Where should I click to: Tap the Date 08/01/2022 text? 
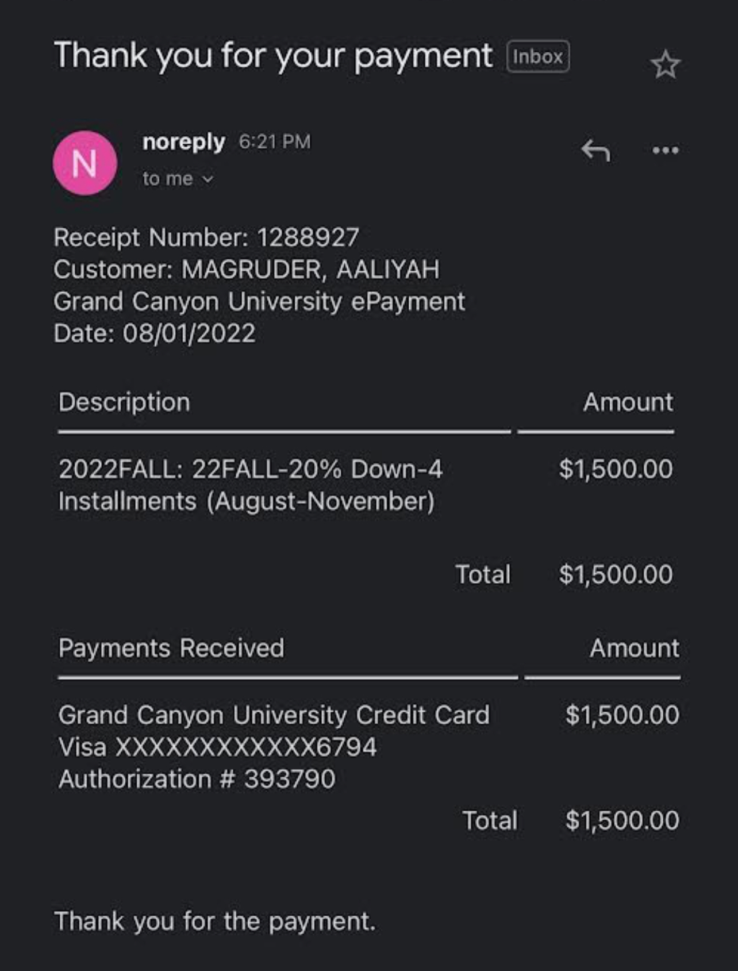(155, 333)
